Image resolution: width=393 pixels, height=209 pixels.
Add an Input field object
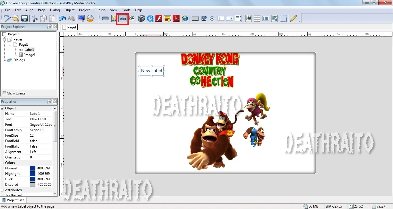[221, 19]
